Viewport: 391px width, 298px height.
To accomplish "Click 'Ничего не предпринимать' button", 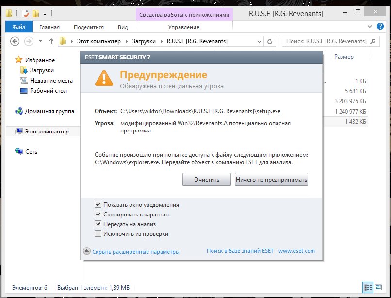I will (x=271, y=180).
